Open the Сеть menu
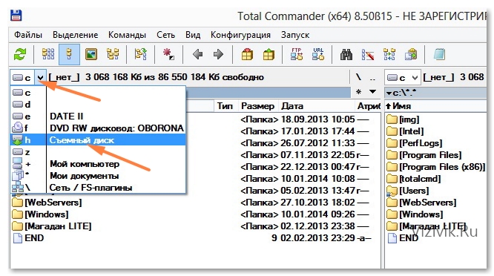494x276 pixels. click(x=165, y=35)
